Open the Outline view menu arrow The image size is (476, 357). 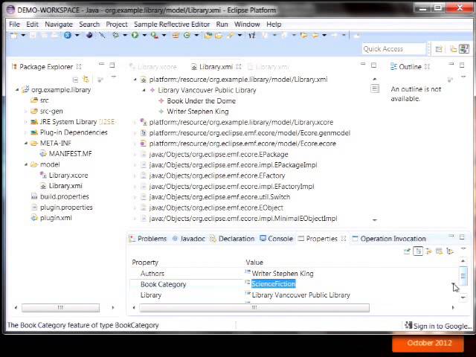[x=463, y=77]
